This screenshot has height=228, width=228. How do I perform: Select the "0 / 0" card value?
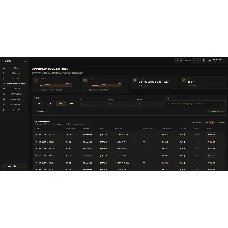191,82
